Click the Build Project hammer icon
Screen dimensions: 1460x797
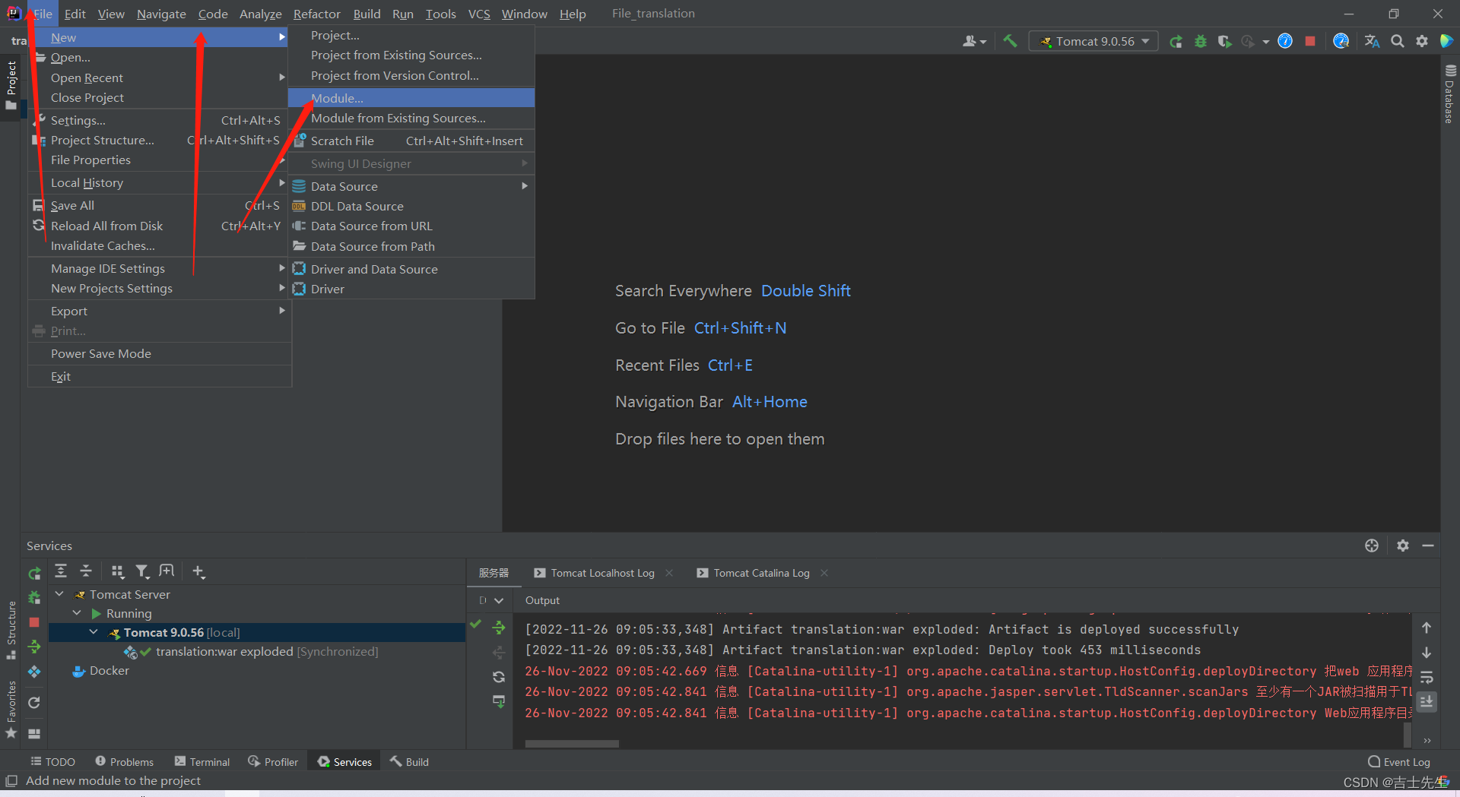tap(1010, 41)
